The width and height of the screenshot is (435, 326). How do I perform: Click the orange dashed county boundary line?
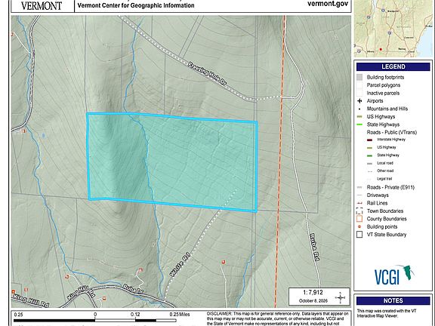tap(280, 161)
